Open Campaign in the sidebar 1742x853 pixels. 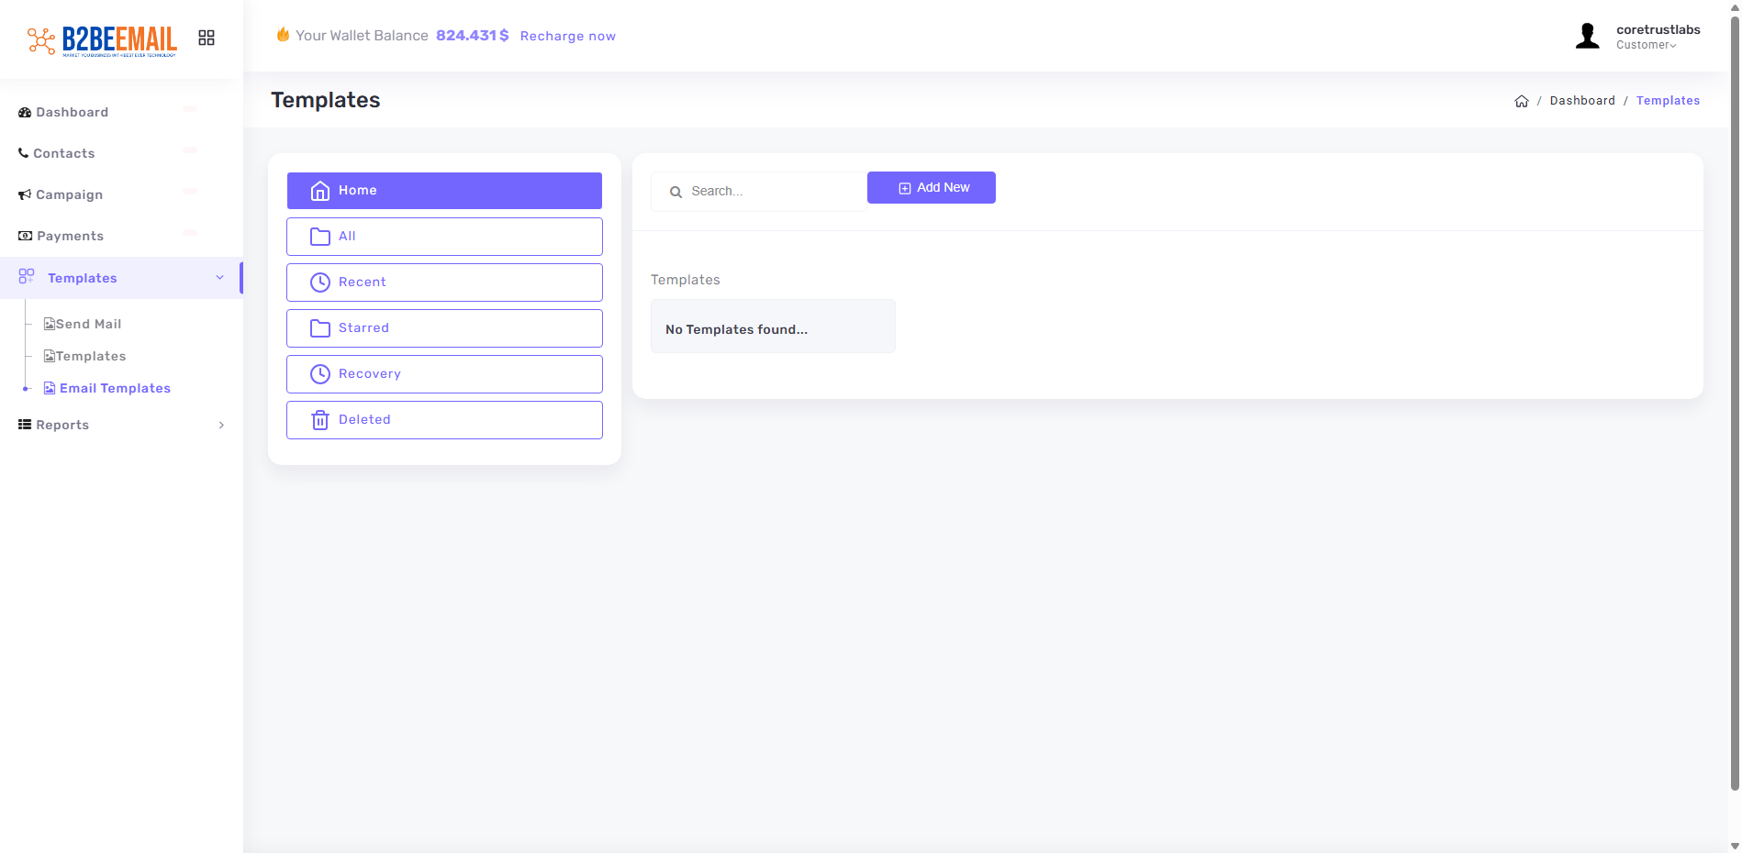(x=69, y=194)
